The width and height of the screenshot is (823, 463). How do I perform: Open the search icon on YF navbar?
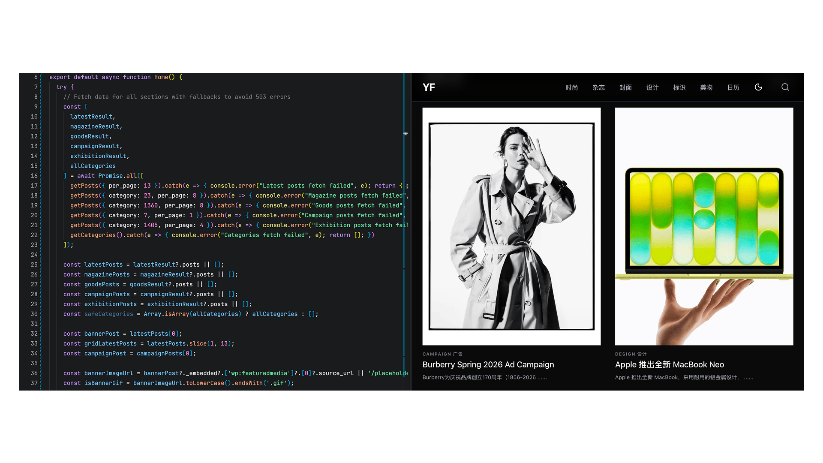785,87
